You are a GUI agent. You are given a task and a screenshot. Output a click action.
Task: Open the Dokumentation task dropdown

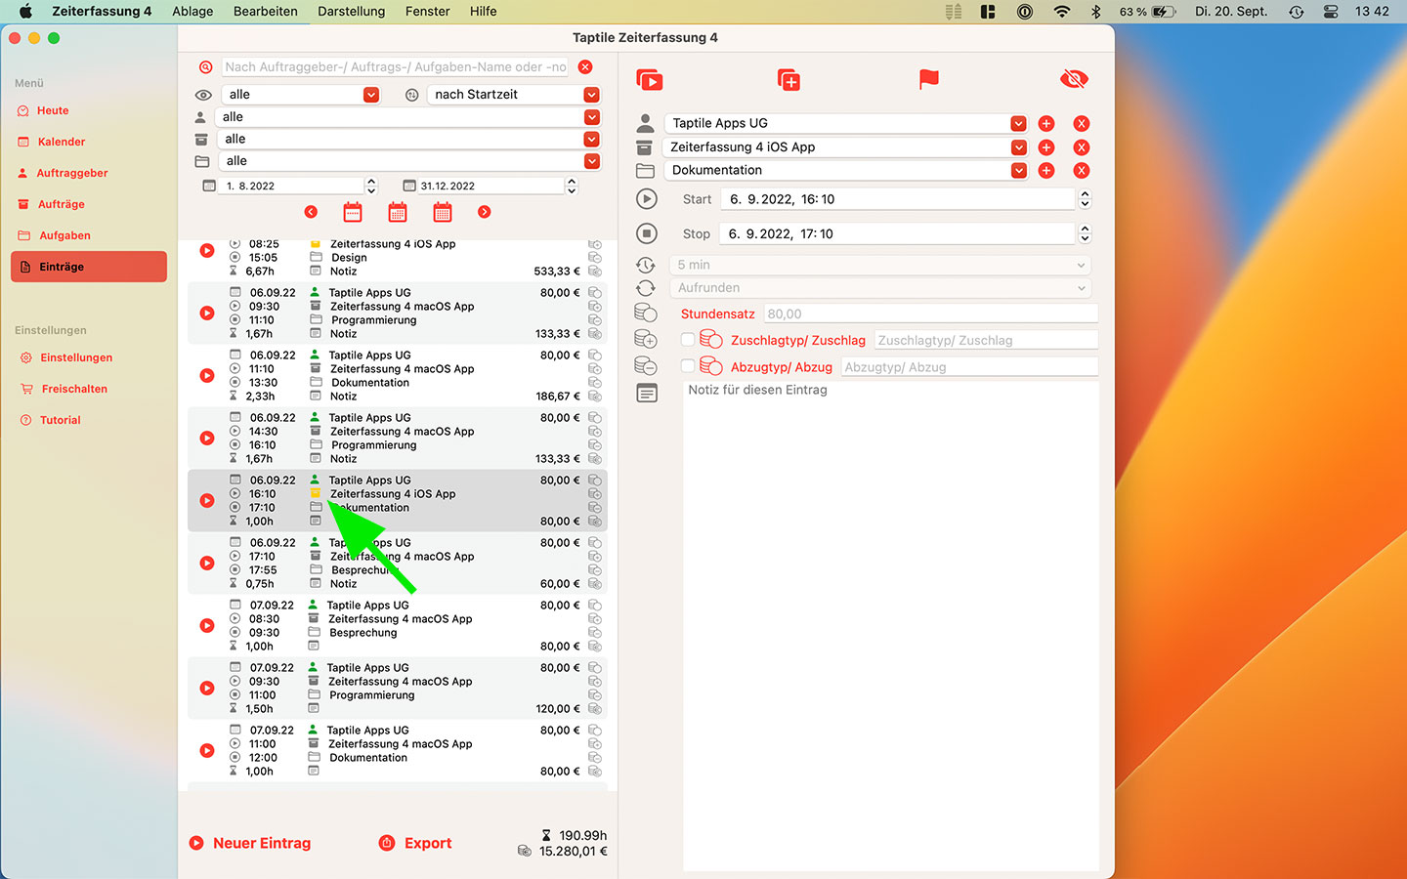(846, 170)
